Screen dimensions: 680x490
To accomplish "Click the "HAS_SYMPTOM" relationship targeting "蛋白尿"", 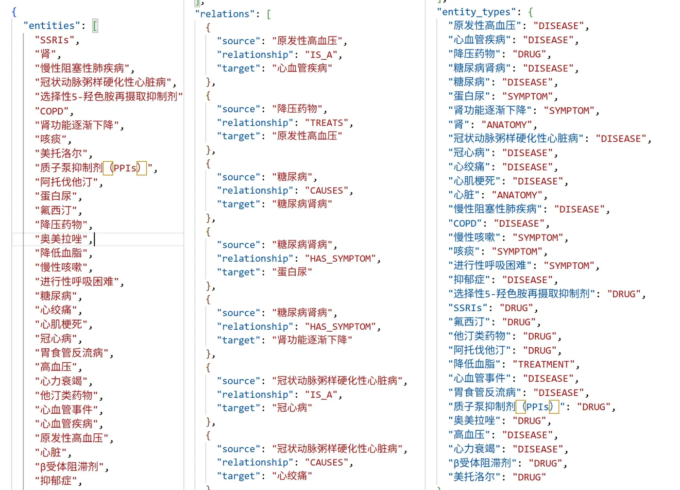I will [x=340, y=258].
